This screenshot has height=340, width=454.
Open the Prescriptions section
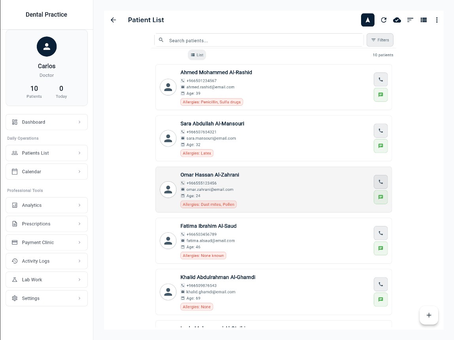click(47, 224)
